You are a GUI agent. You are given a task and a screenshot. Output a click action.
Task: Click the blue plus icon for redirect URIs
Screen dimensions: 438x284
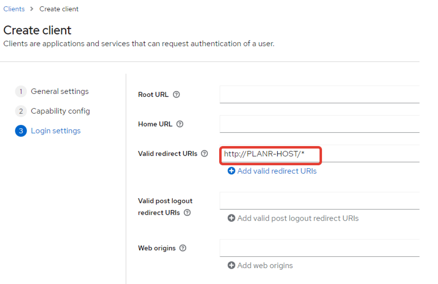[x=231, y=171]
